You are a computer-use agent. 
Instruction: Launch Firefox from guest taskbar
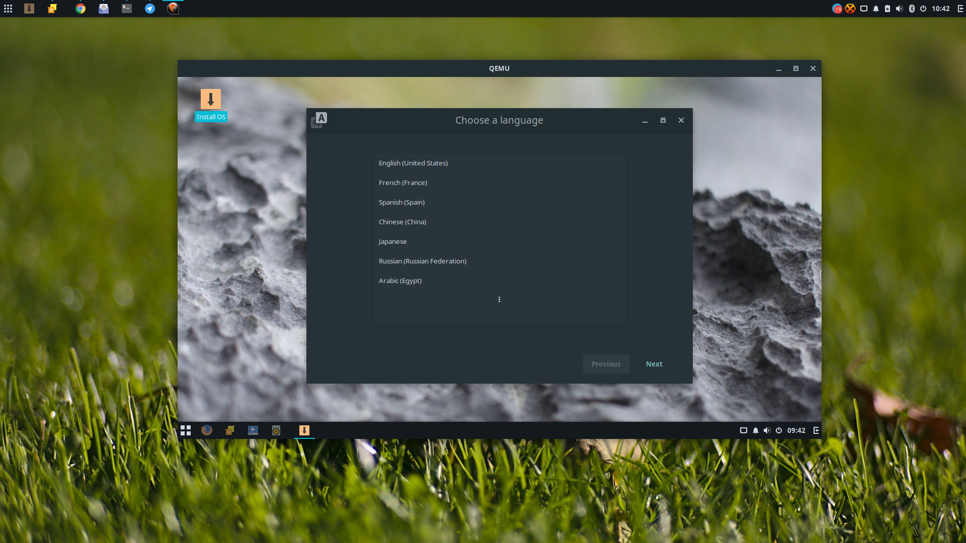pos(207,430)
